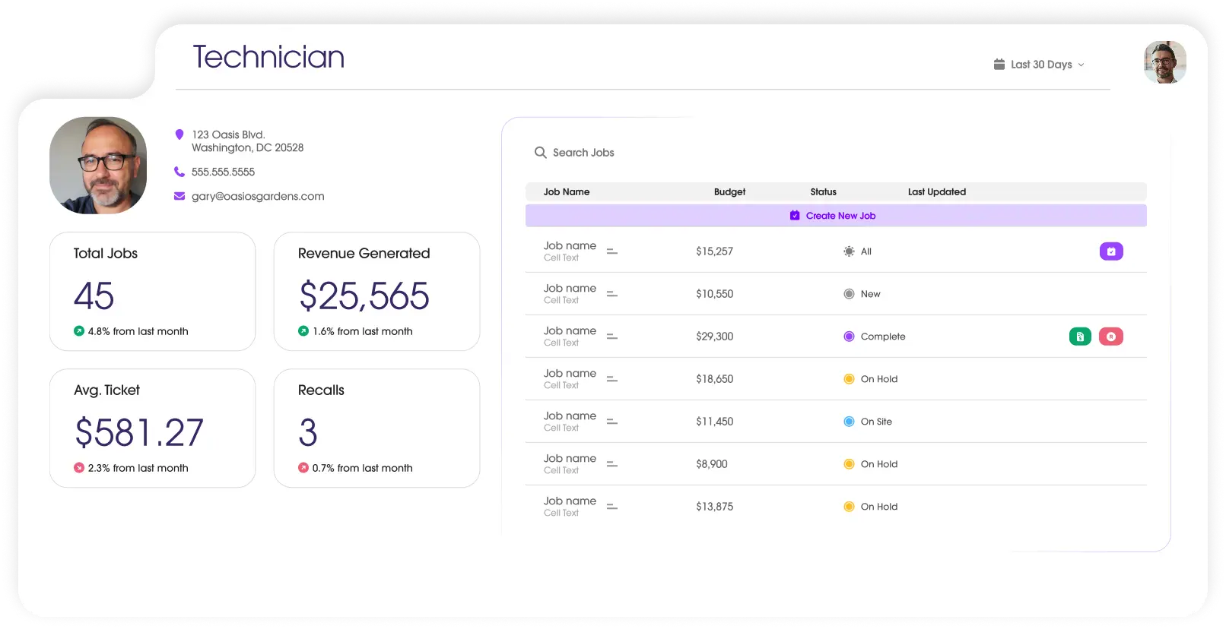1226x629 pixels.
Task: Click '4.8% from last month' text
Action: 138,331
